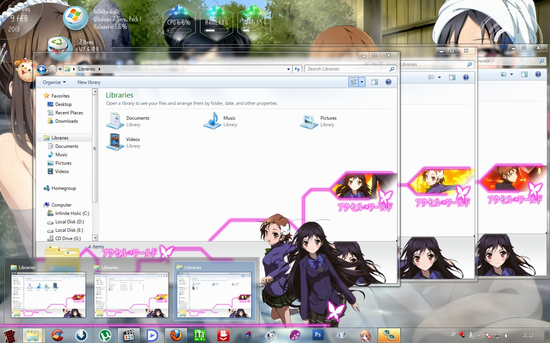Expand the address bar history dropdown
This screenshot has height=343, width=550.
(288, 69)
